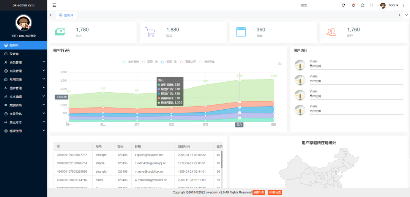Download chart image using save icon

coord(280,63)
